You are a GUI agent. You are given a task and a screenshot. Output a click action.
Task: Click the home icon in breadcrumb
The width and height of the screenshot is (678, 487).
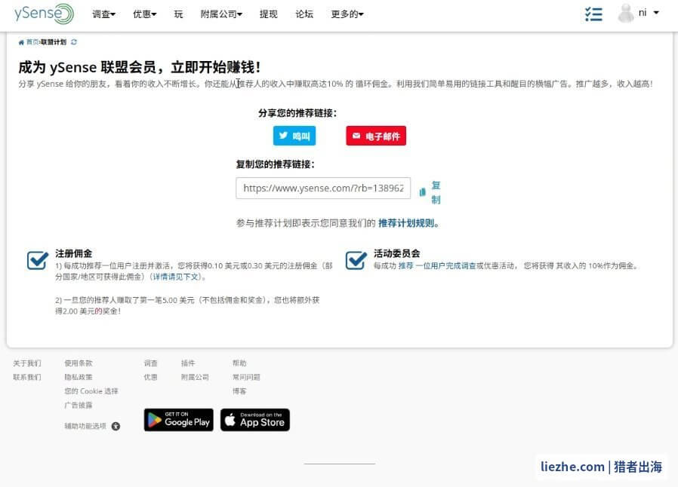[21, 42]
